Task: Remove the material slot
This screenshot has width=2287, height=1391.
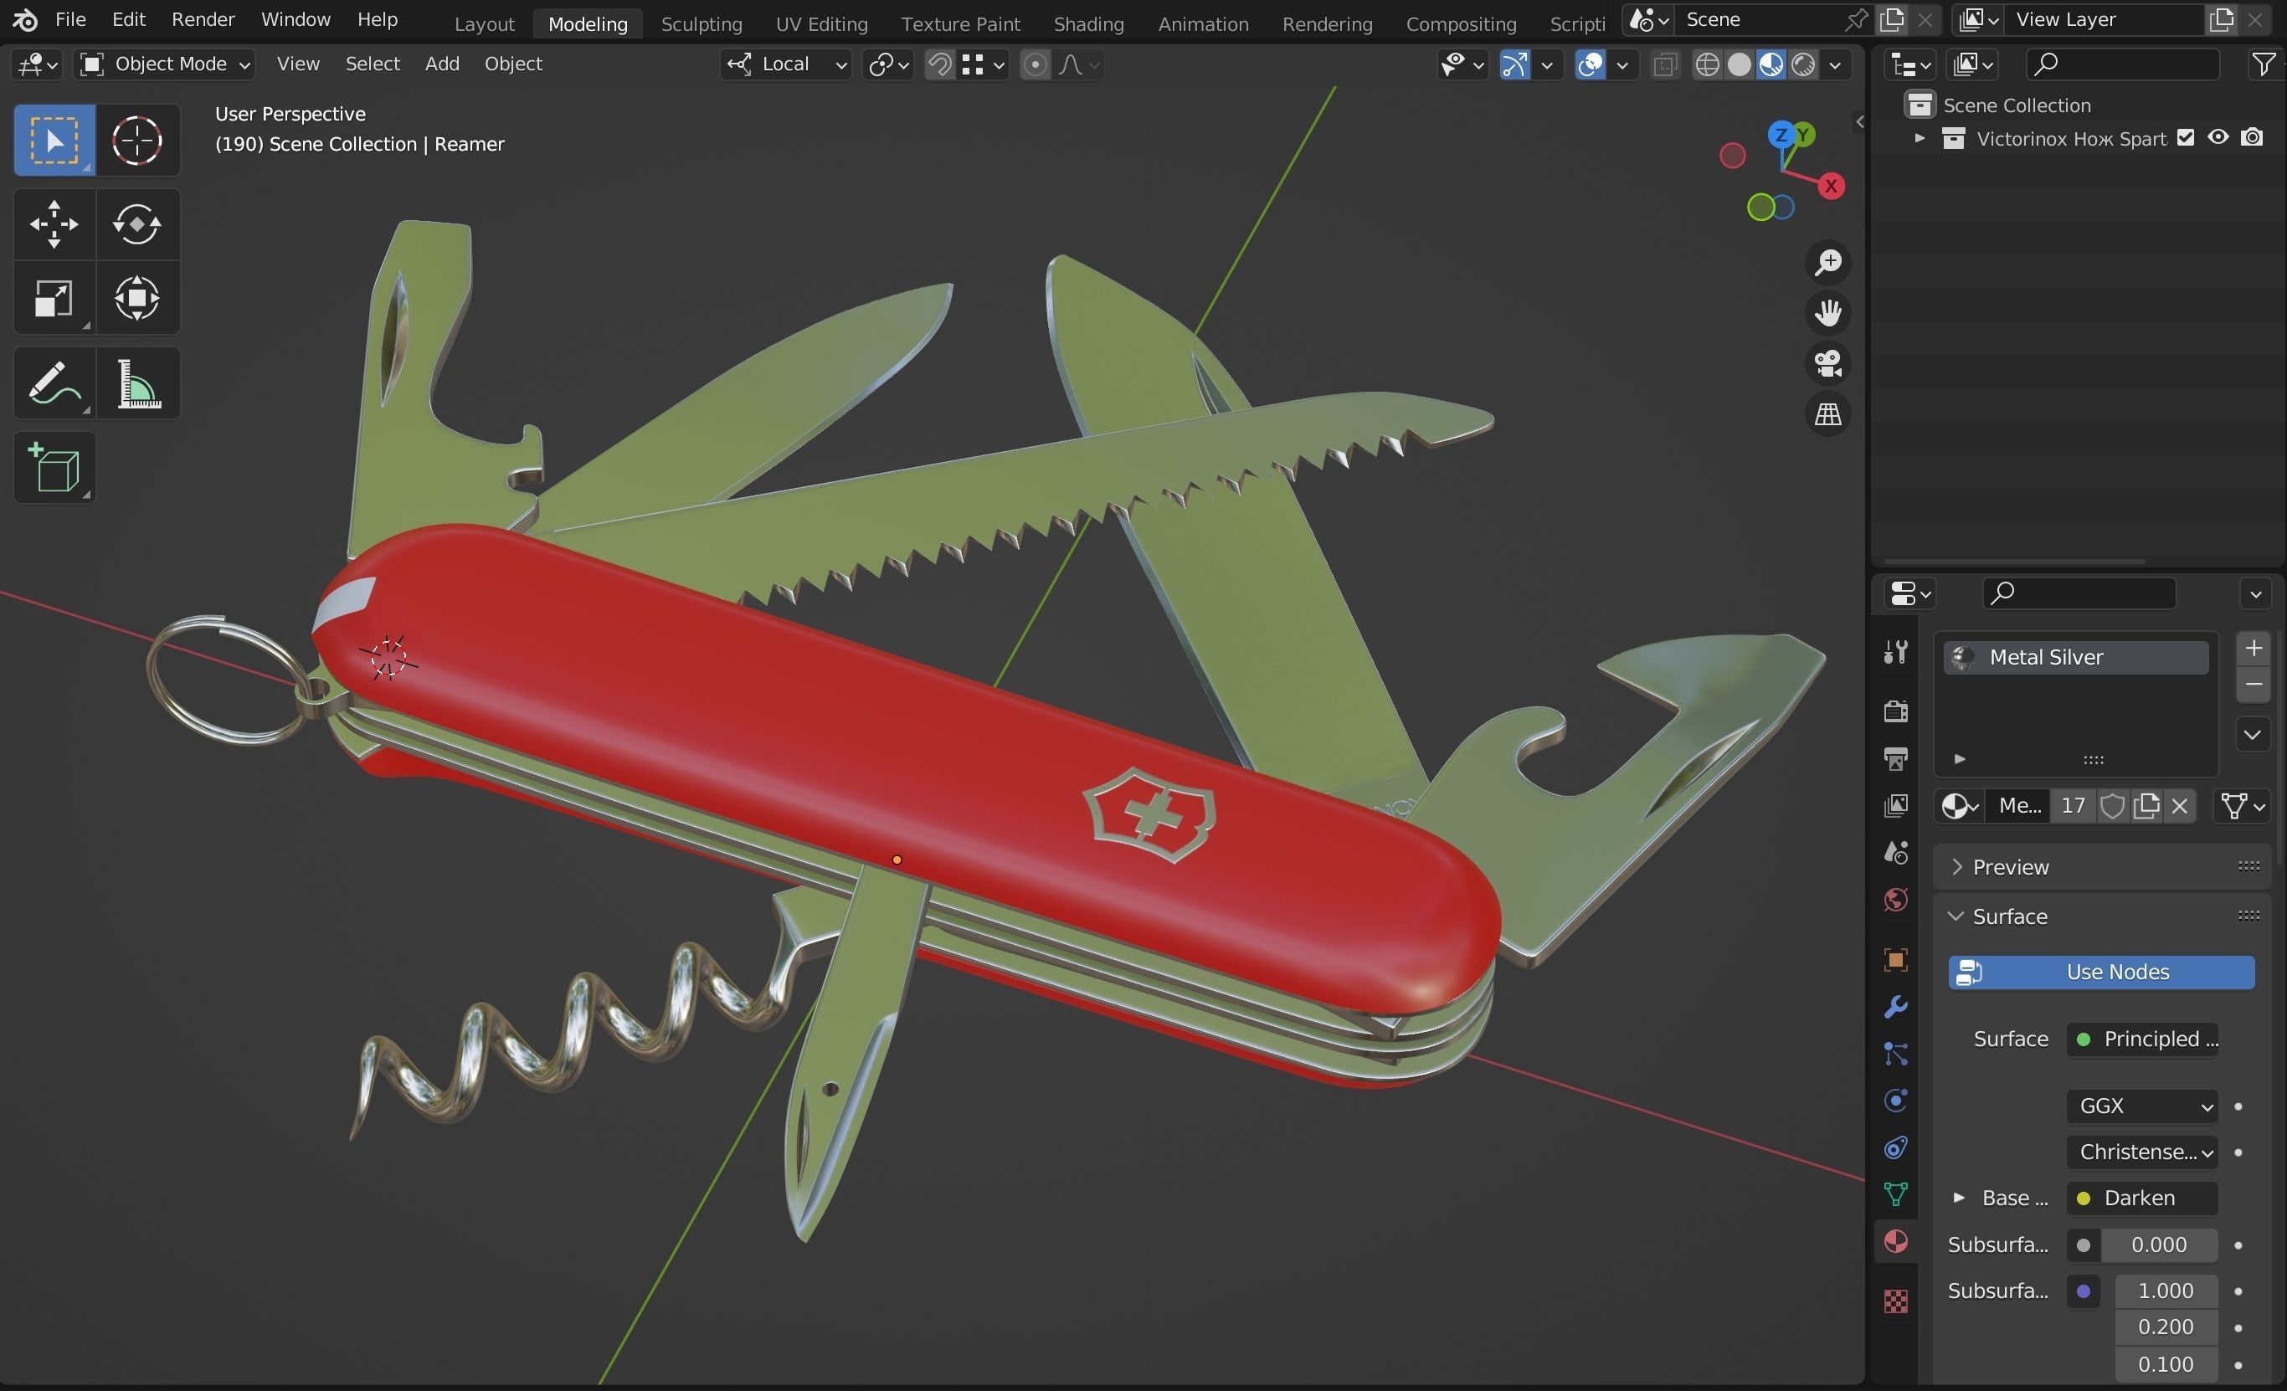Action: pyautogui.click(x=2254, y=685)
